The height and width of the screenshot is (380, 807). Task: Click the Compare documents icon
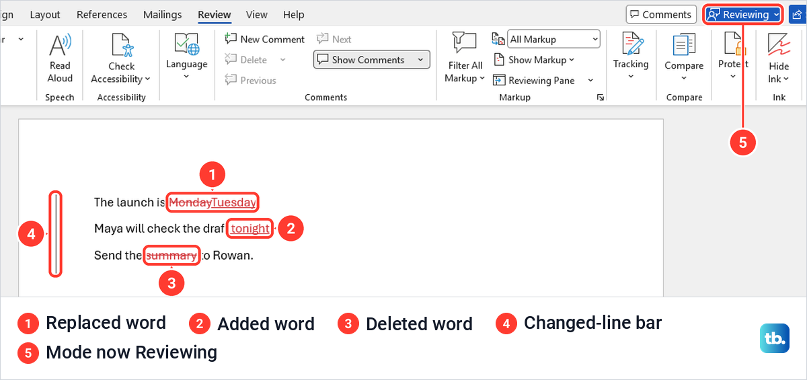(684, 45)
